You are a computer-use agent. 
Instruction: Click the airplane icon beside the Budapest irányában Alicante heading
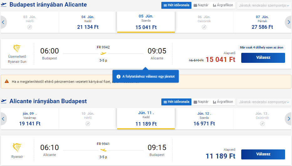4,5
